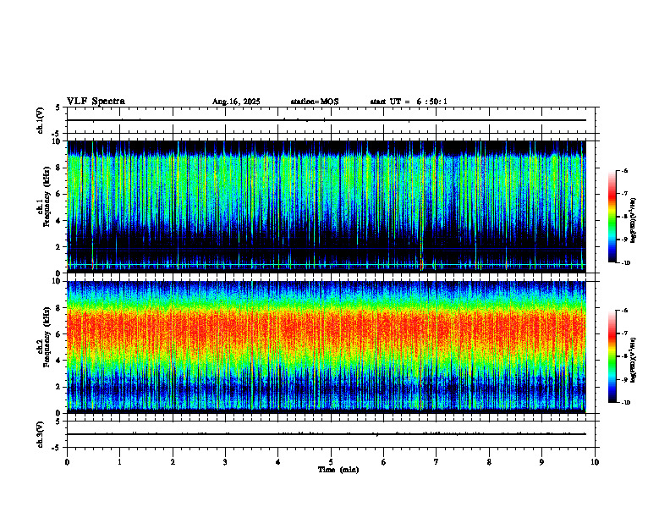
Task: Click the "5" tick on the Time axis
Action: (331, 462)
